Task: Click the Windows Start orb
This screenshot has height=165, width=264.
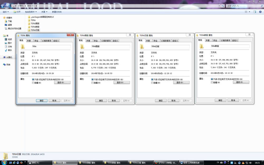Action: pos(4,163)
